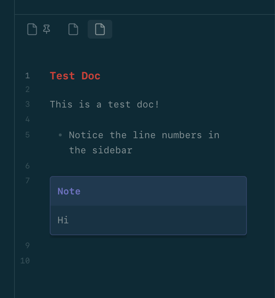Place the cursor in 'This is a test doc!'
This screenshot has height=298, width=275.
coord(105,104)
